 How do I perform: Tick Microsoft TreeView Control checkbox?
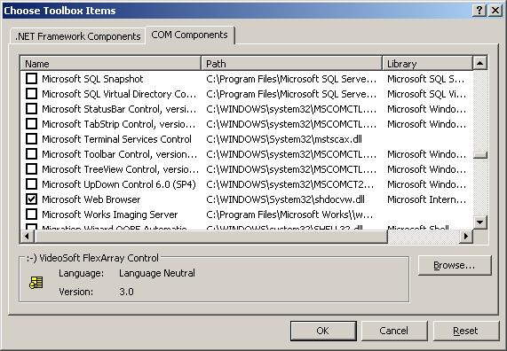[x=31, y=169]
